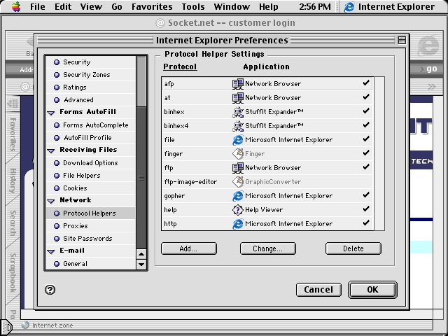Click the StuffIt Expander icon for binhex
The height and width of the screenshot is (336, 448).
pyautogui.click(x=238, y=112)
